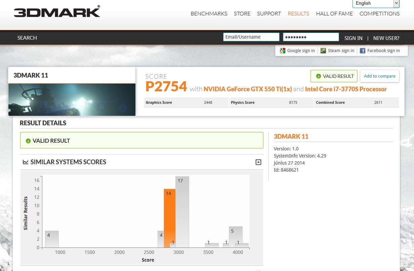Click the orange 3DMARK 11 heading in sidebar
Screen dimensions: 414x271
291,137
